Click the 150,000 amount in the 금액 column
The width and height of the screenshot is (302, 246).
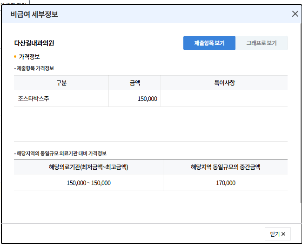click(148, 99)
